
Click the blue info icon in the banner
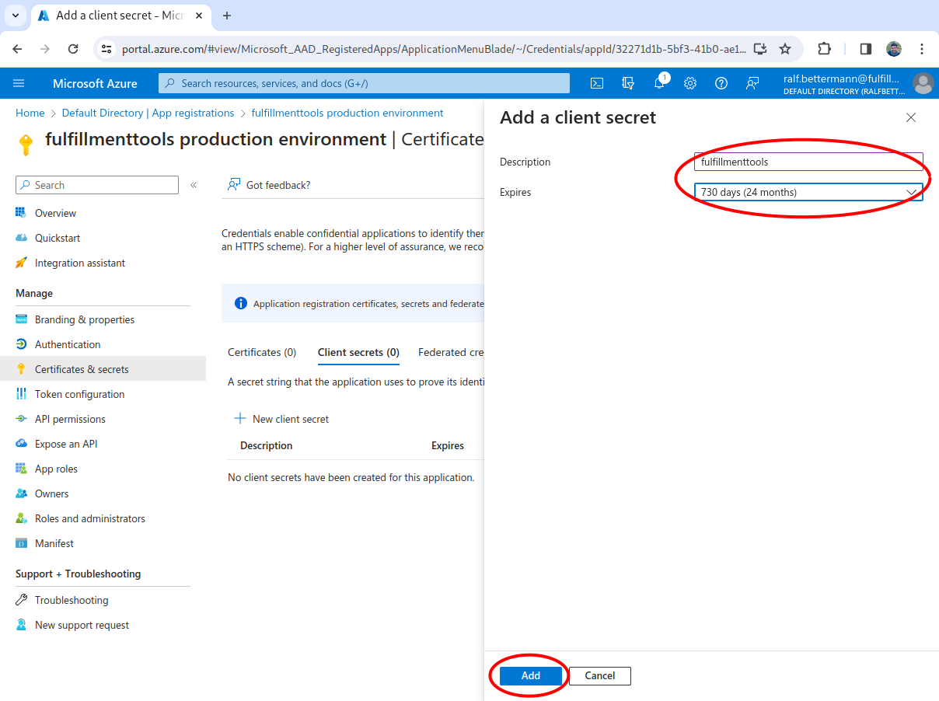(241, 303)
